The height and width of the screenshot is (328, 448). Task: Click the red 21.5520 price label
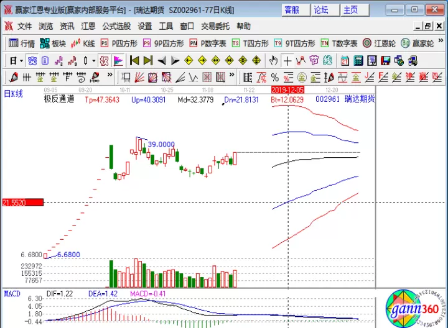click(x=23, y=203)
